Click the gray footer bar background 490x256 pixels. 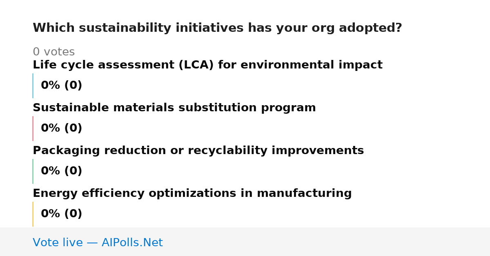tap(327, 242)
